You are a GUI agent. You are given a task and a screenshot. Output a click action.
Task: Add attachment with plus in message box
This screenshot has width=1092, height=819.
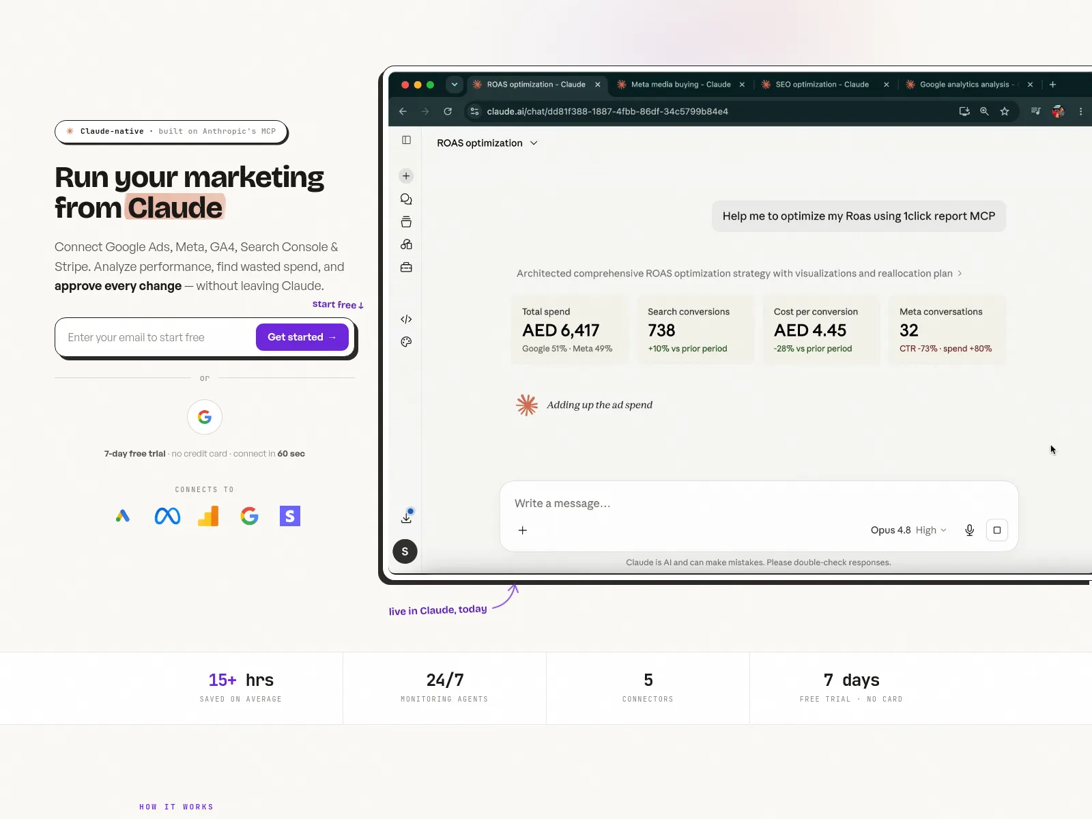pyautogui.click(x=523, y=530)
